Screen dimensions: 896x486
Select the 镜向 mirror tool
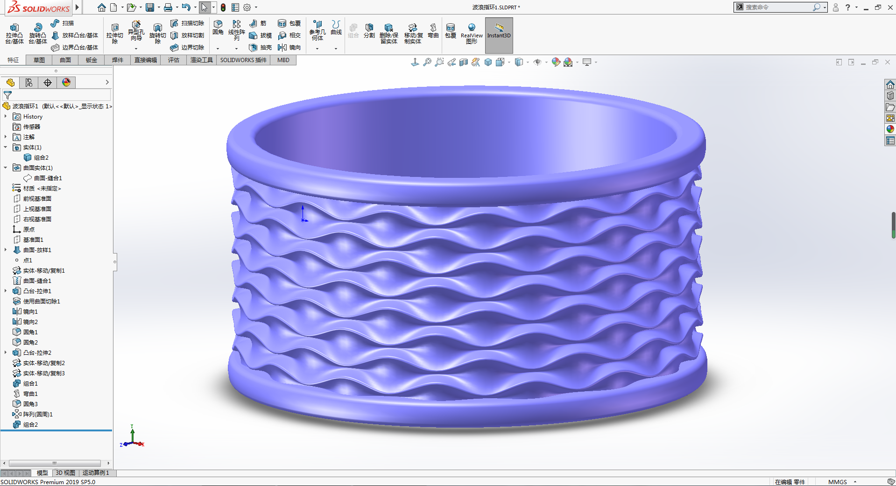click(x=289, y=47)
